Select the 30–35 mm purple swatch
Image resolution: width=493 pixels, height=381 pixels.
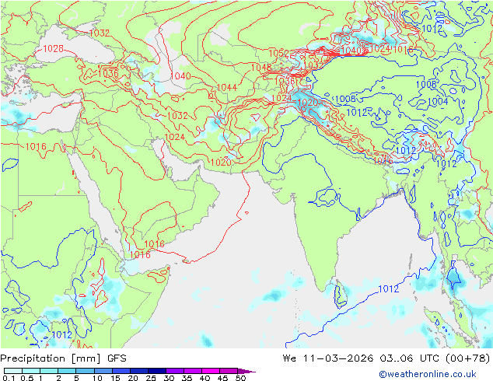[174, 371]
